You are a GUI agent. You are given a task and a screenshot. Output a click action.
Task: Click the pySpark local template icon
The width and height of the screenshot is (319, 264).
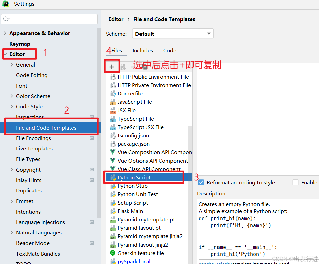[x=113, y=261]
